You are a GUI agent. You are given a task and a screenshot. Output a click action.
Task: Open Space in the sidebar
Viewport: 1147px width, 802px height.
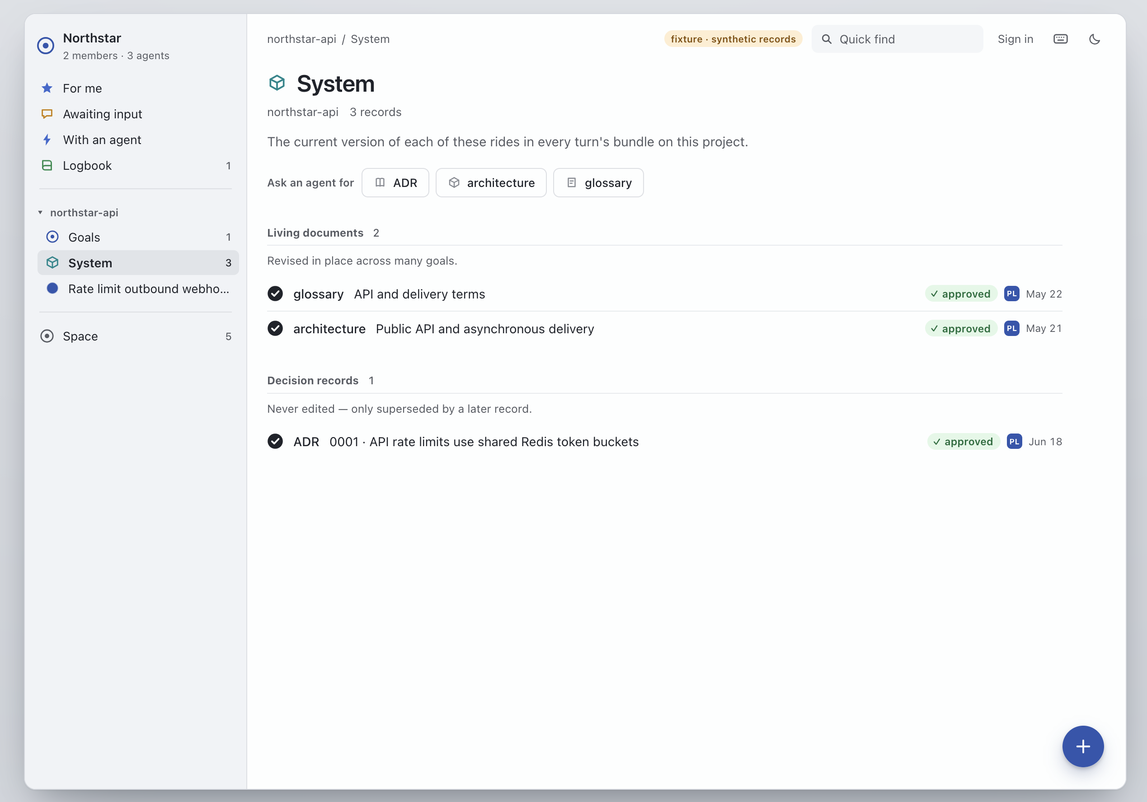pyautogui.click(x=136, y=336)
